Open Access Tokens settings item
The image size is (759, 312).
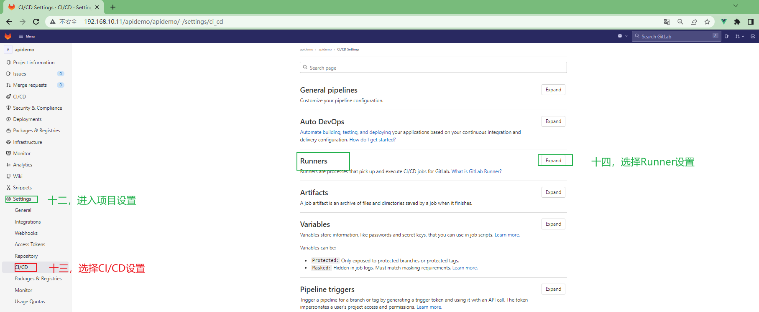[30, 244]
